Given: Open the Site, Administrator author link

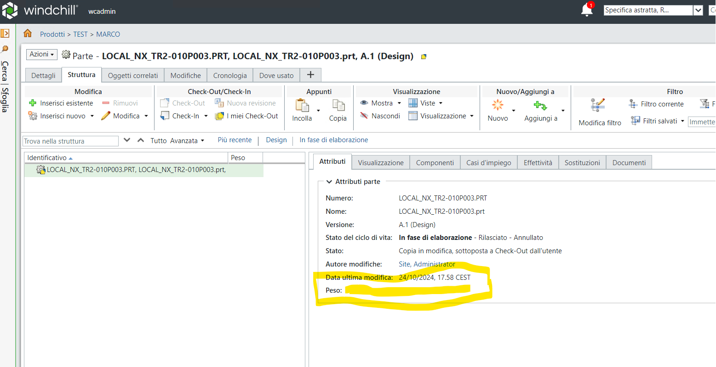Looking at the screenshot, I should pyautogui.click(x=427, y=264).
